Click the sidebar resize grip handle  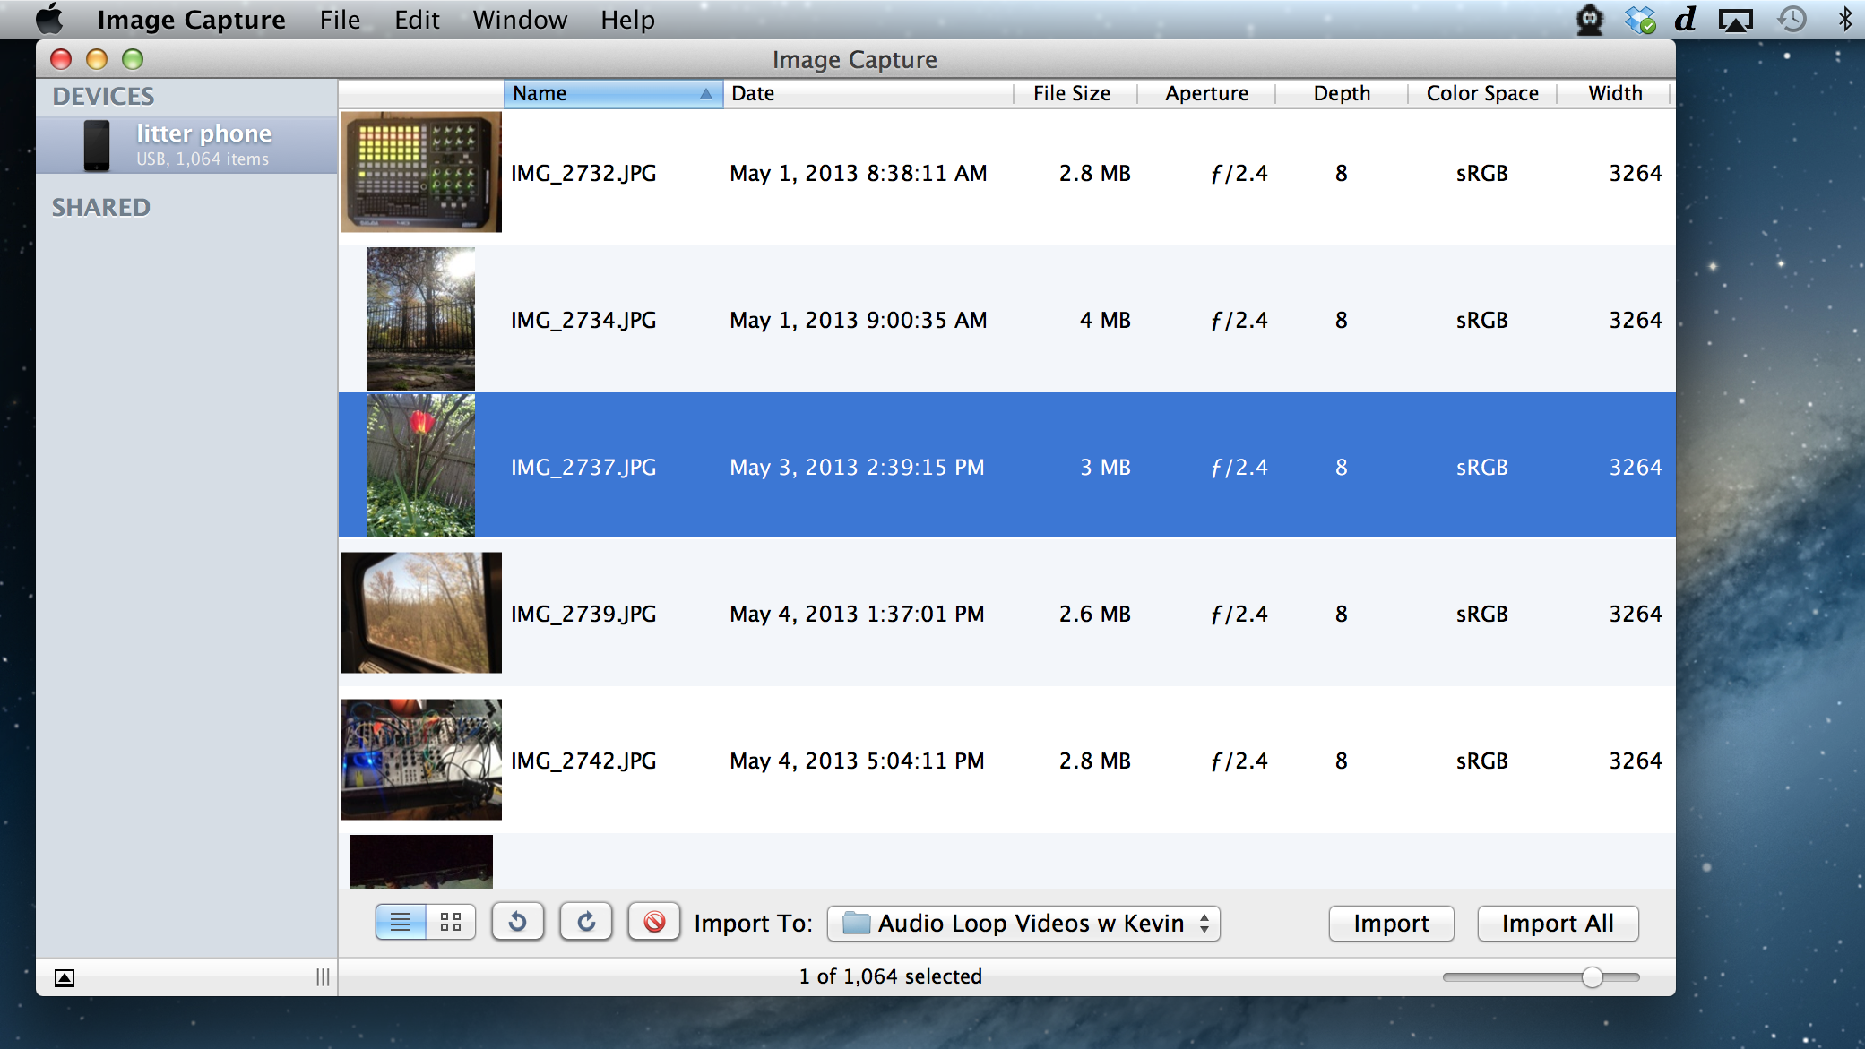click(323, 977)
